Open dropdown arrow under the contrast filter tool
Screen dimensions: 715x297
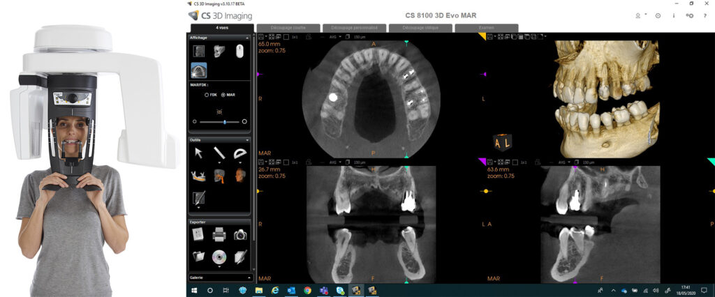click(x=199, y=207)
